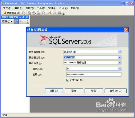Toggle the Object Explorer auto-hide pin
This screenshot has width=135, height=118.
[x=23, y=17]
